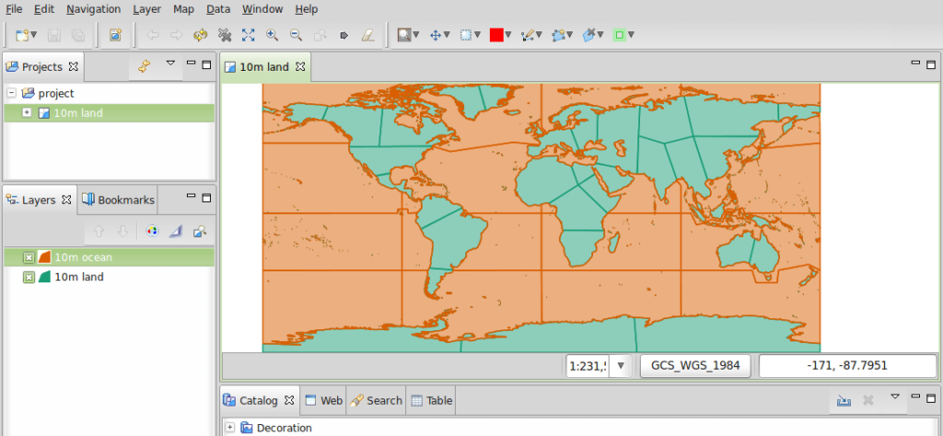Click the red color swatch in toolbar
Screen dimensions: 943x436
tap(496, 35)
